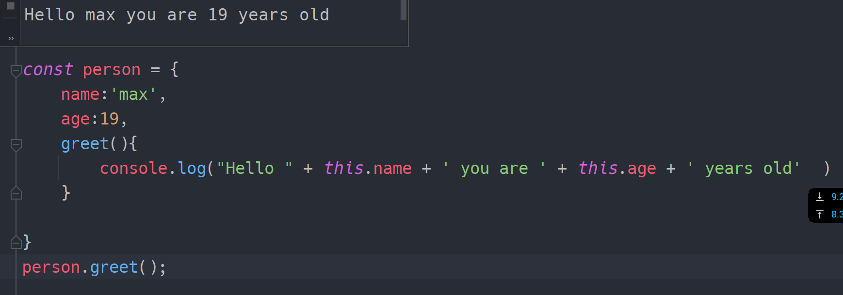Click fold end marker at greet closing brace
Screen dimensions: 843x295
coord(16,193)
